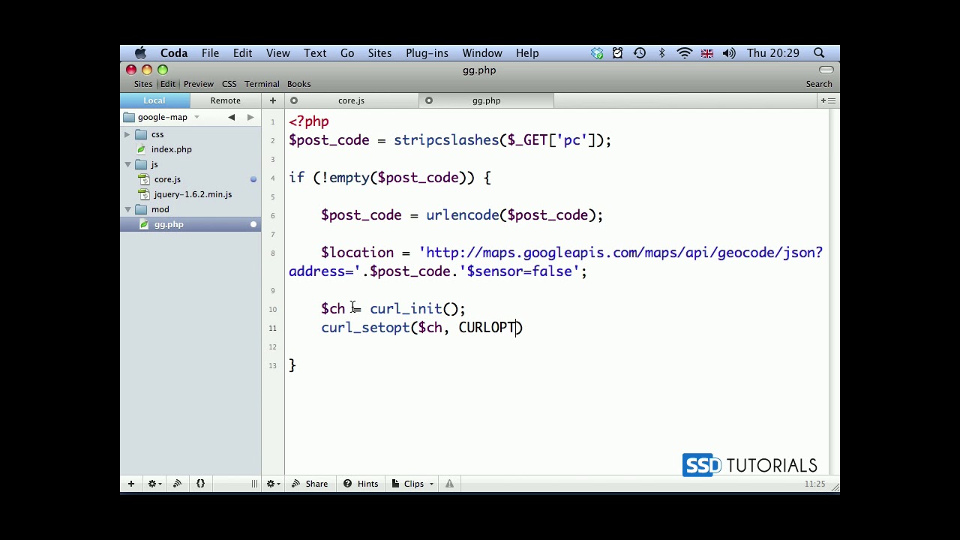Open the File menu

point(210,53)
